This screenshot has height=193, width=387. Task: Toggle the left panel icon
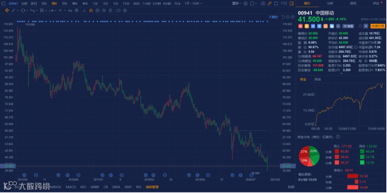pos(4,4)
